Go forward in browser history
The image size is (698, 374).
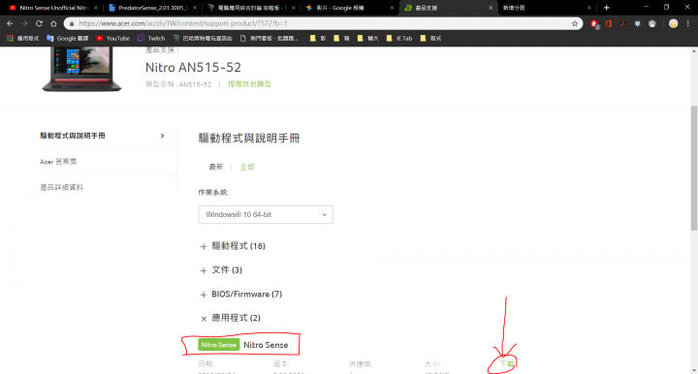[24, 23]
